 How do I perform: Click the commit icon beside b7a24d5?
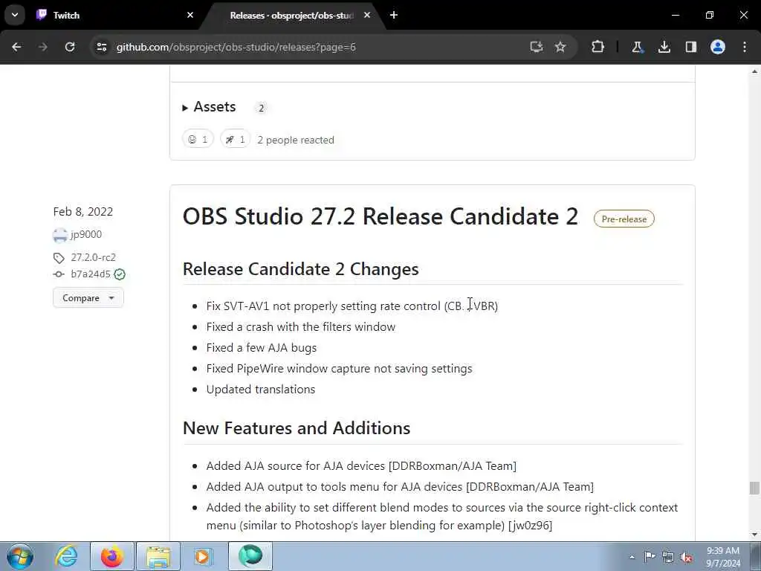[59, 274]
